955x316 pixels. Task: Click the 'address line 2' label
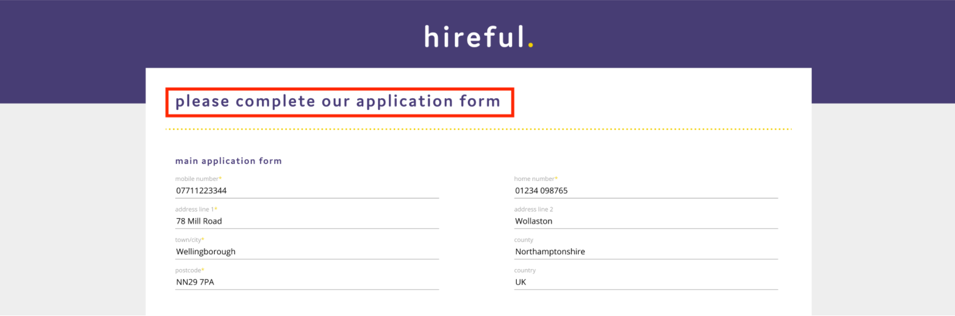[x=534, y=209]
